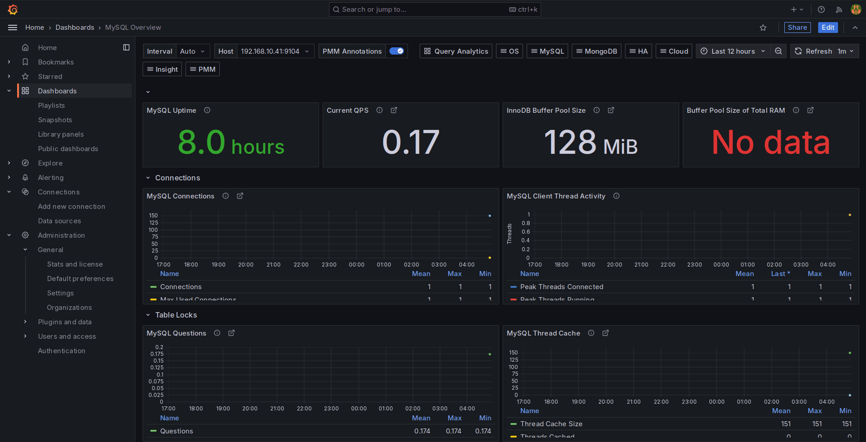
Task: Star the MySQL Overview dashboard
Action: [x=763, y=28]
